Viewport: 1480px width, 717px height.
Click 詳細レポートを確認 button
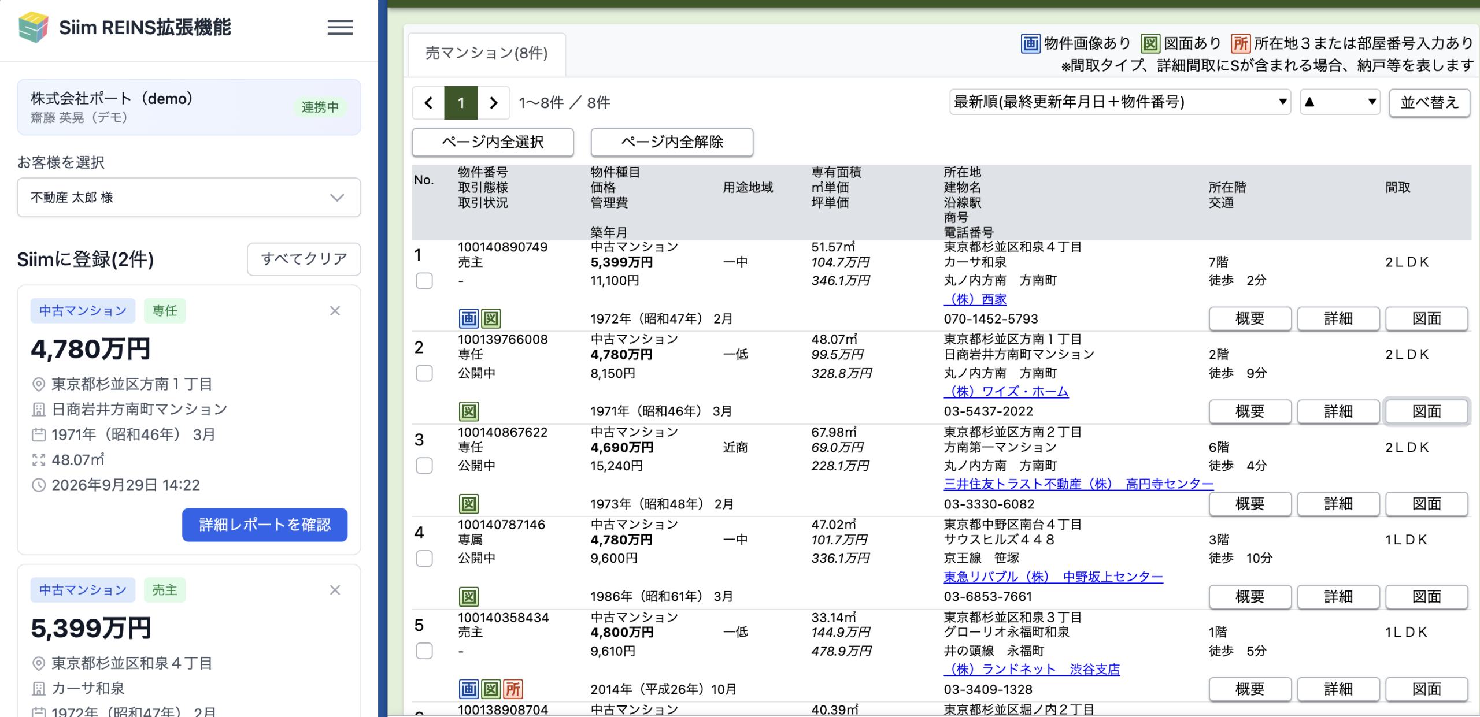point(265,525)
